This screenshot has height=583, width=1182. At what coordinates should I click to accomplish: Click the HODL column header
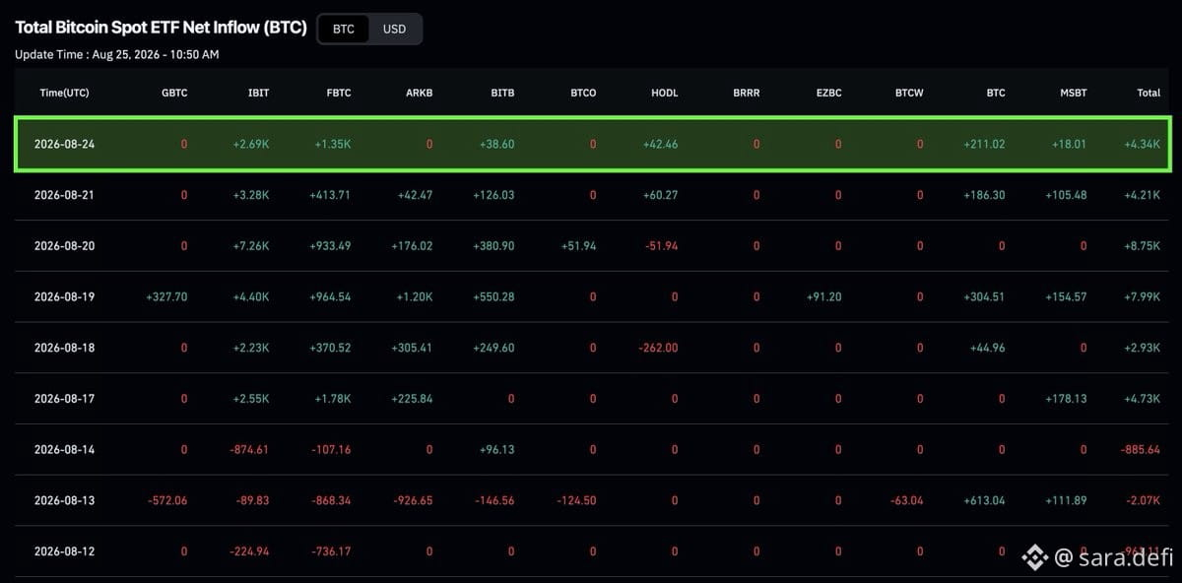point(665,93)
